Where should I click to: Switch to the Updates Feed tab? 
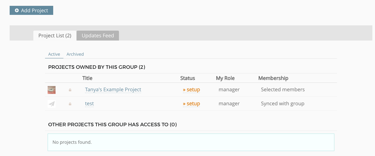pyautogui.click(x=98, y=36)
